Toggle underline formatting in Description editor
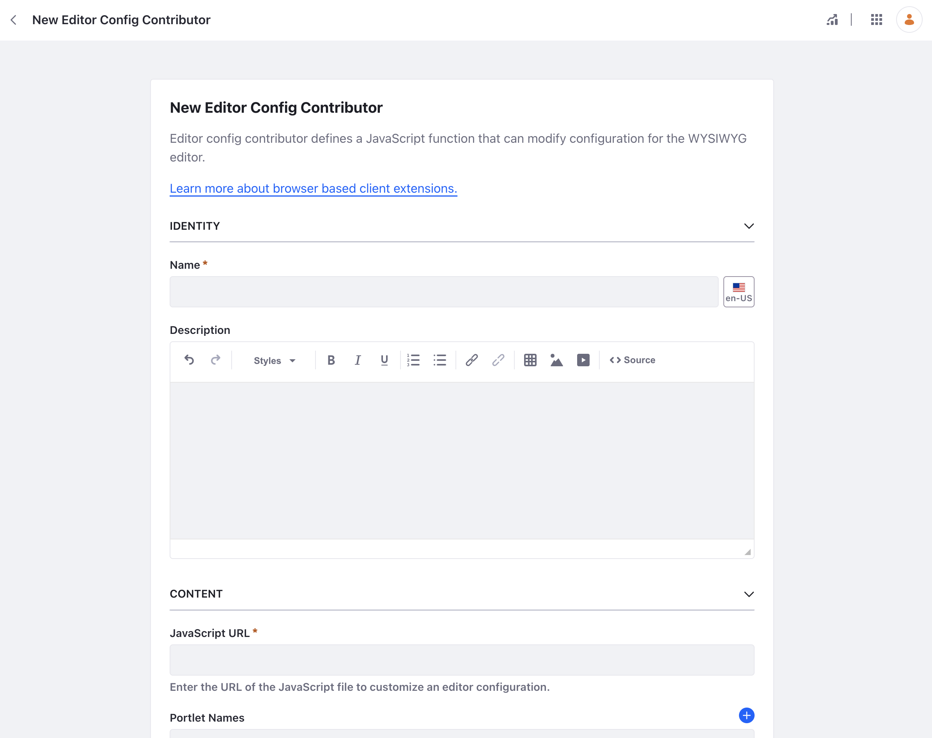 pyautogui.click(x=384, y=360)
